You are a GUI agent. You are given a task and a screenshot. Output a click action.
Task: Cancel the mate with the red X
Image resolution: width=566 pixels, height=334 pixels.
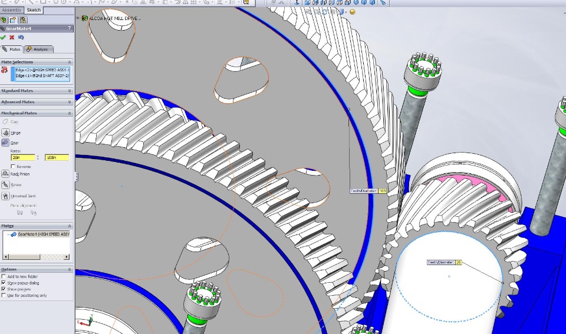(x=12, y=37)
